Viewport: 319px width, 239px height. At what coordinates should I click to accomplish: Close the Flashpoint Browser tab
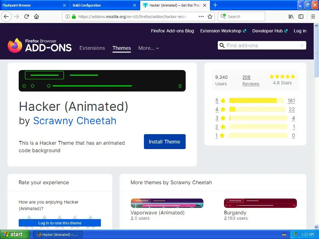point(64,5)
